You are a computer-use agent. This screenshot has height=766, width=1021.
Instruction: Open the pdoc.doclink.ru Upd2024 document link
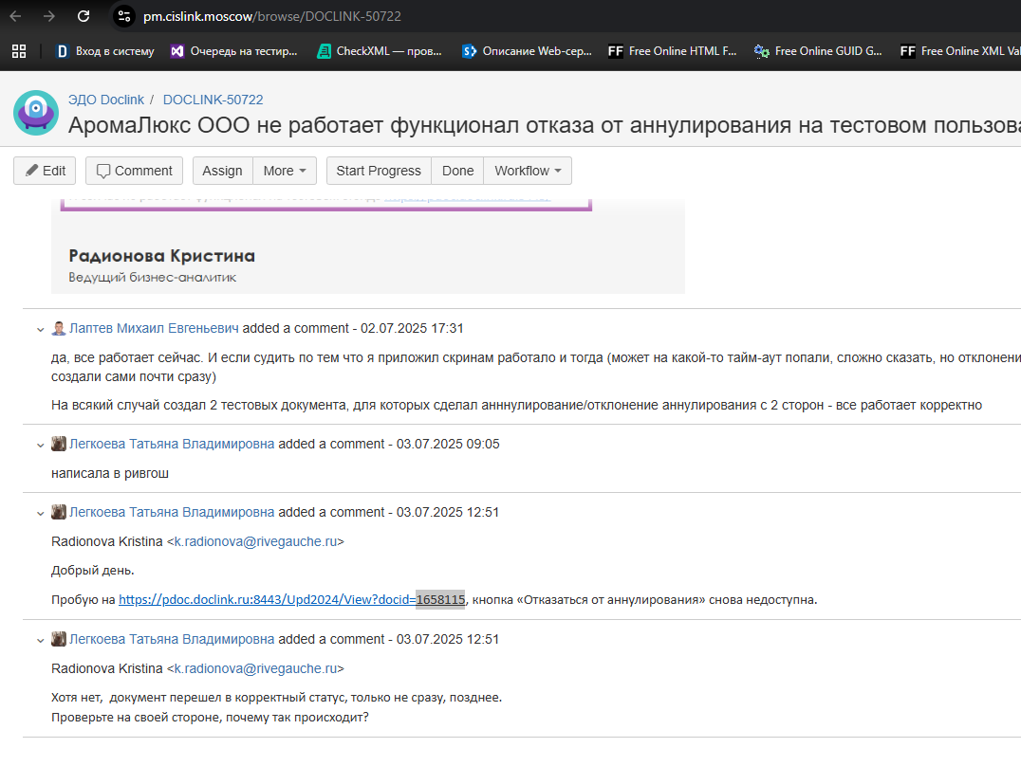(x=291, y=599)
